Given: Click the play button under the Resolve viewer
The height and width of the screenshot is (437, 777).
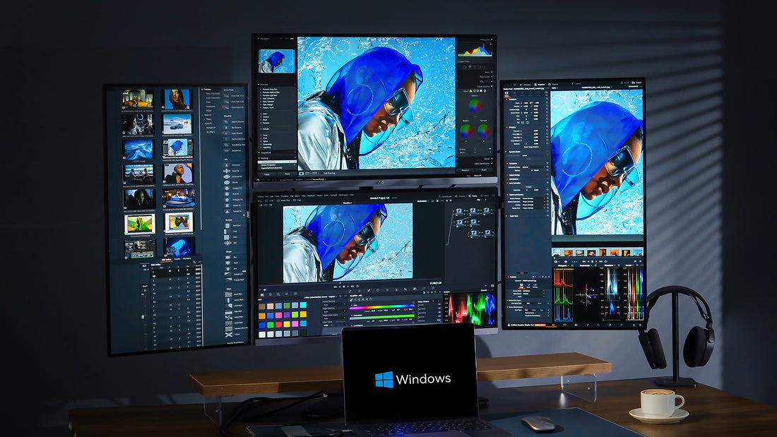Looking at the screenshot, I should (349, 287).
